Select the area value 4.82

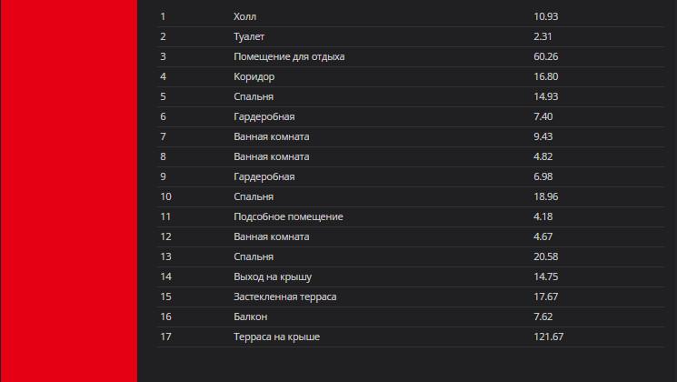pos(543,157)
